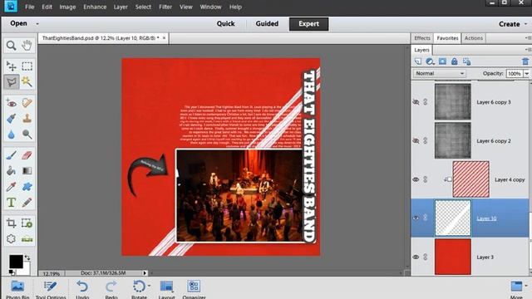This screenshot has width=532, height=299.
Task: Hide the Layer 10 layer
Action: [416, 218]
